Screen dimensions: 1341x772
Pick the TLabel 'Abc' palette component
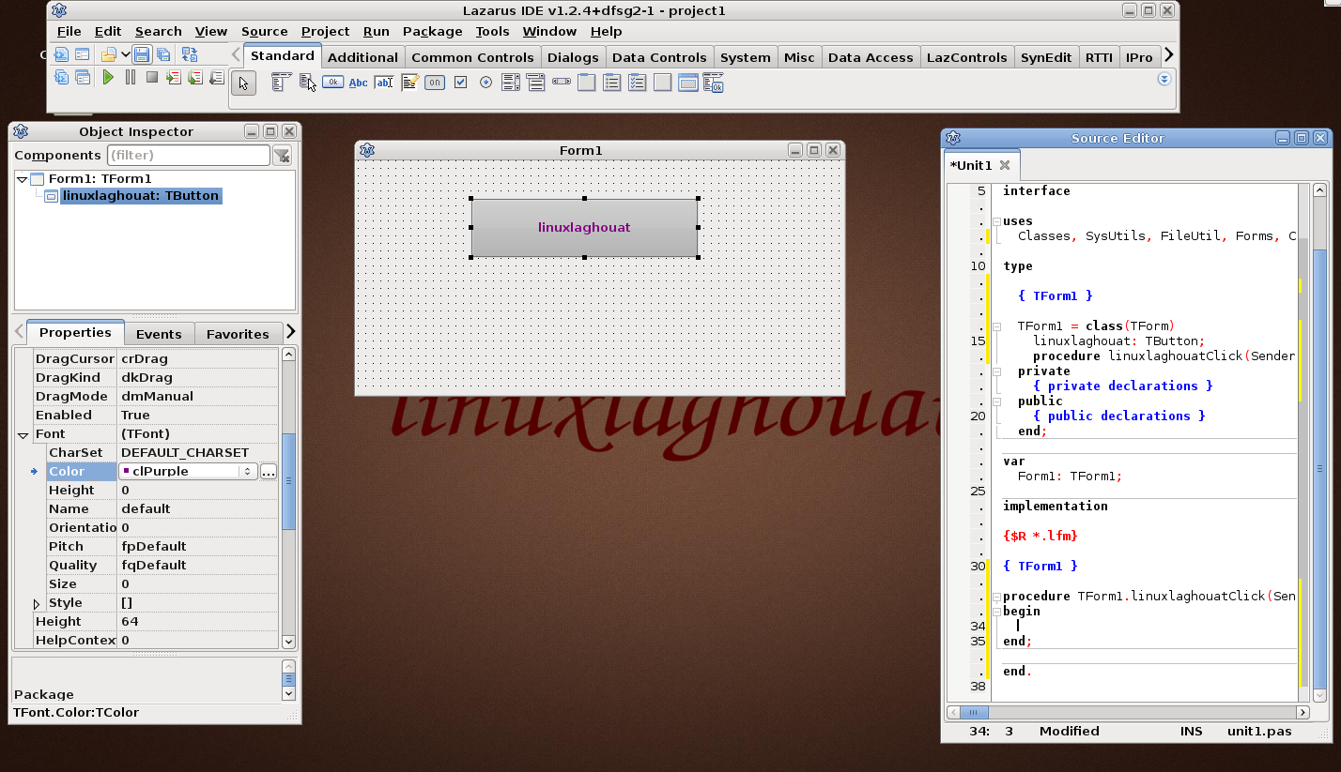pyautogui.click(x=358, y=83)
